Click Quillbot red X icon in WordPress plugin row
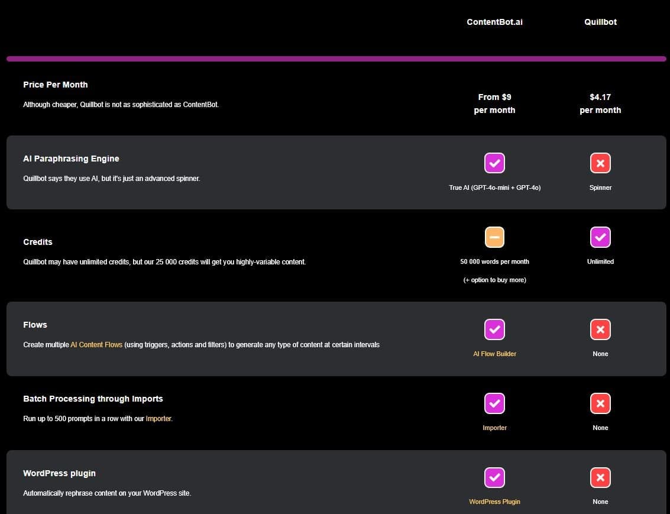670x514 pixels. coord(600,477)
